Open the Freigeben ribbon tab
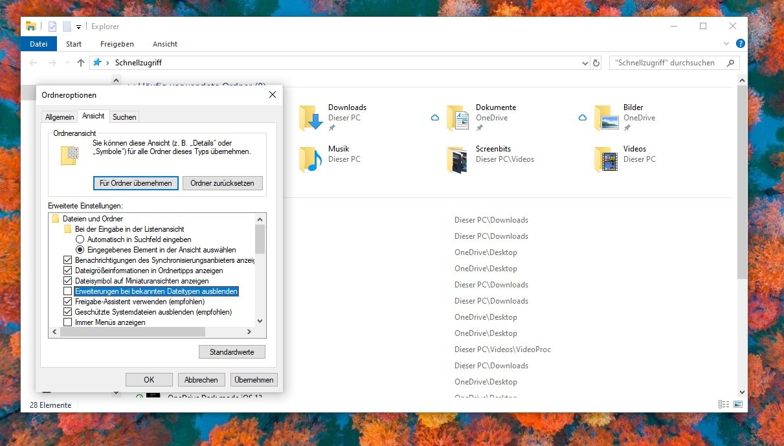Viewport: 784px width, 446px height. pyautogui.click(x=117, y=44)
